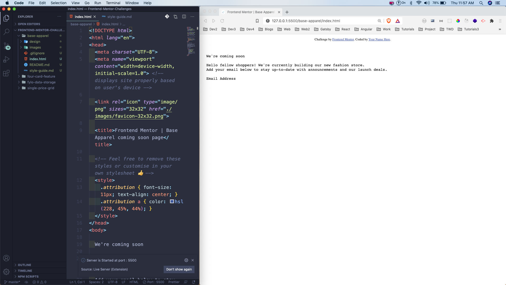Click Port : 5500 in status bar
This screenshot has width=506, height=285.
154,282
